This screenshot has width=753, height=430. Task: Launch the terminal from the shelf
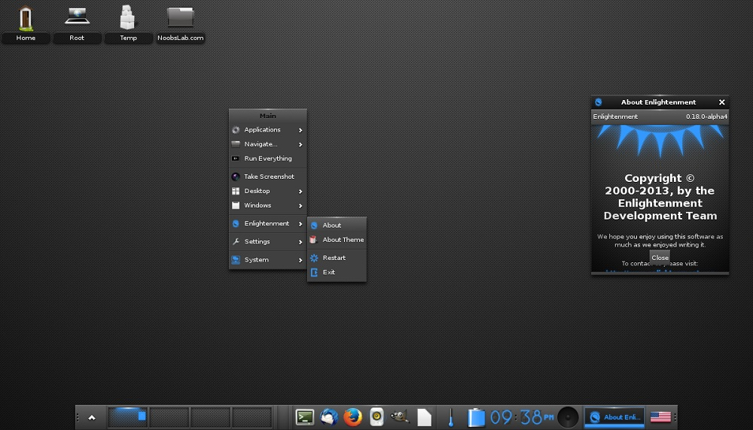coord(305,416)
